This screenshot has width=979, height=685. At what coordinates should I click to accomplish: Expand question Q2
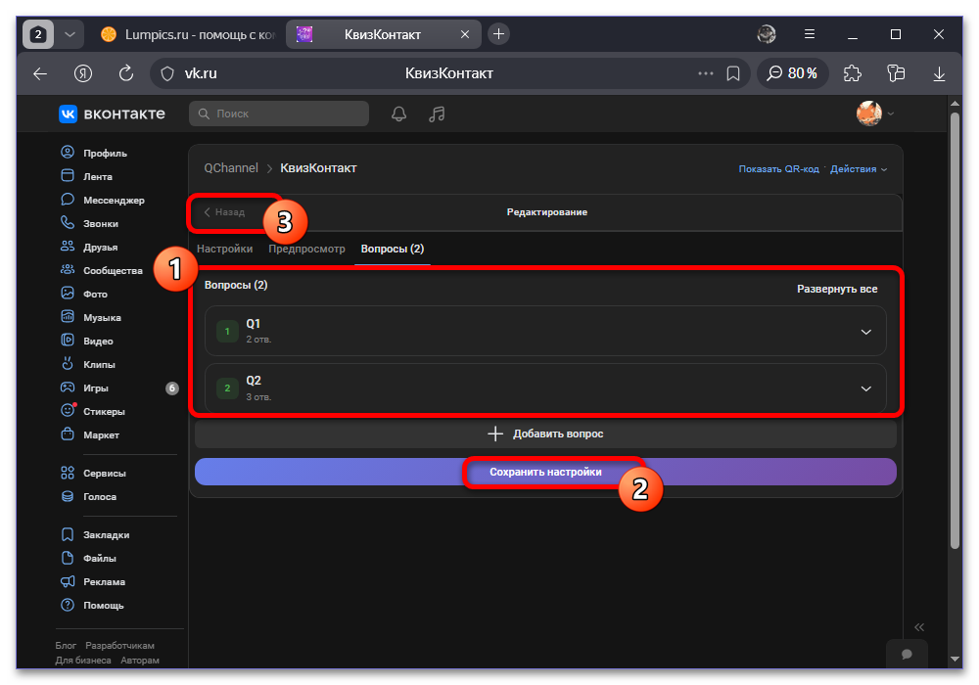pos(545,388)
